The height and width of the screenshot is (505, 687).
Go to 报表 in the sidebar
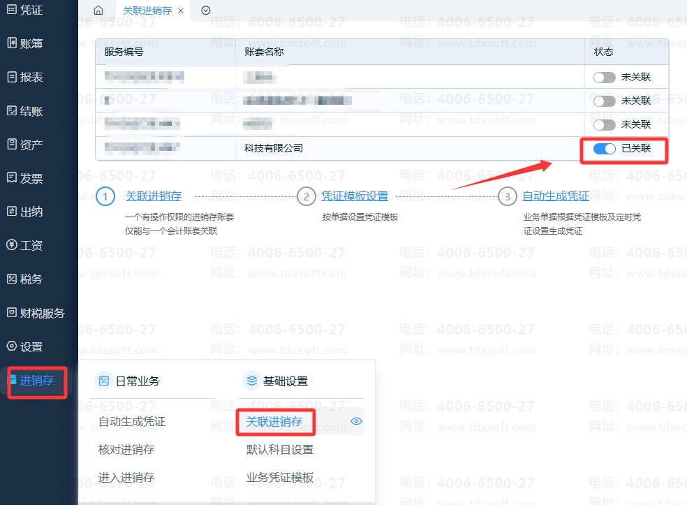31,77
